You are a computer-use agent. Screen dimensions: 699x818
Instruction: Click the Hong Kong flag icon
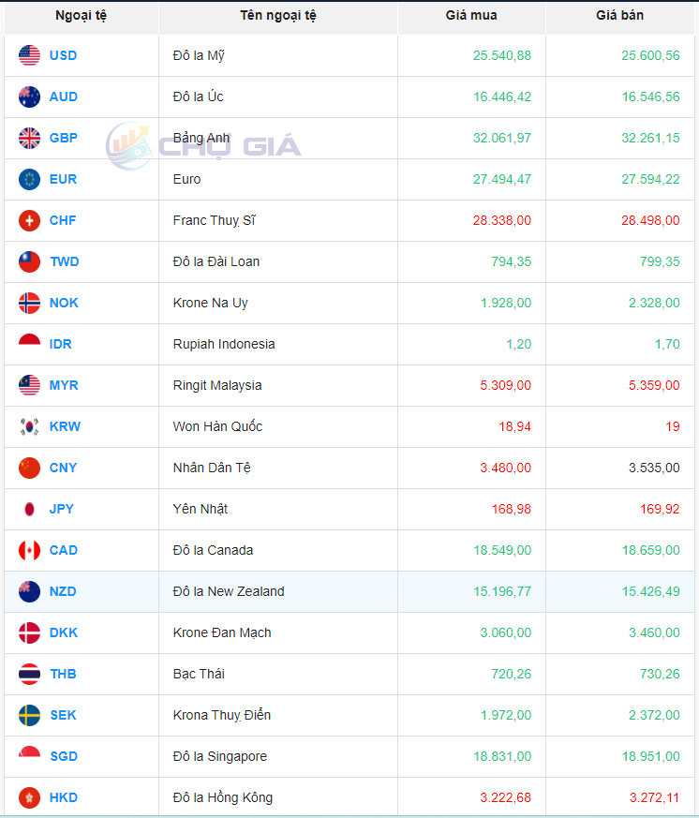29,797
